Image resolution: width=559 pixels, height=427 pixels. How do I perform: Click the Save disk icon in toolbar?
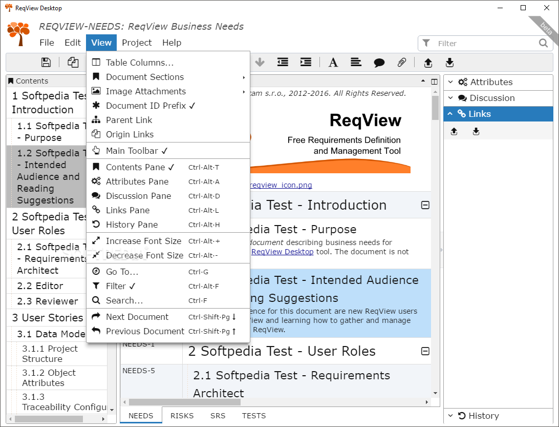[46, 63]
